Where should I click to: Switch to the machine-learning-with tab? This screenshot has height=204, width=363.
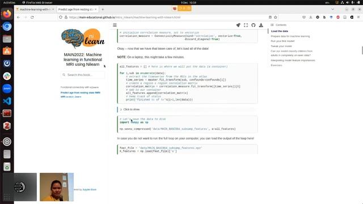point(35,9)
